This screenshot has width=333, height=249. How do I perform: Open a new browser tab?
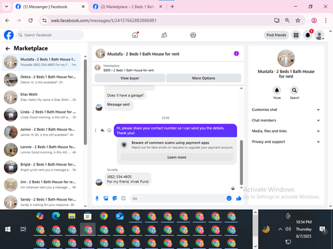tap(172, 7)
